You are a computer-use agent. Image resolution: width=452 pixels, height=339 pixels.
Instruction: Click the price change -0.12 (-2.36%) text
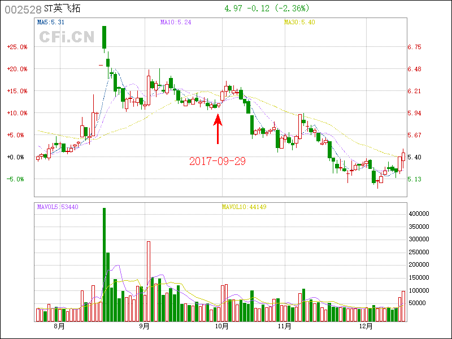274,8
